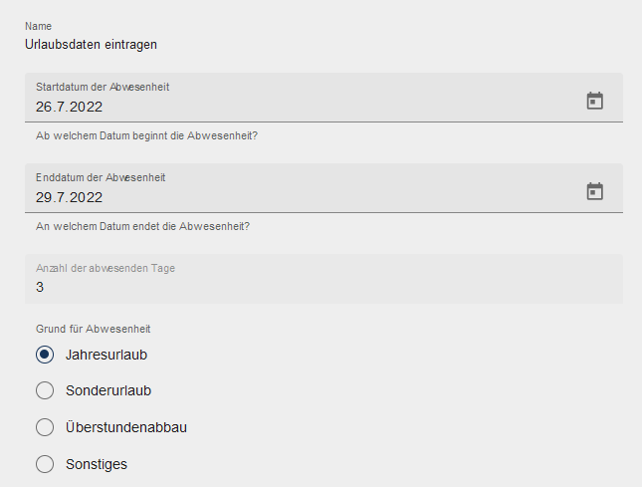
Task: Click the 'Grund für Abwesenheit' group heading
Action: (x=93, y=329)
